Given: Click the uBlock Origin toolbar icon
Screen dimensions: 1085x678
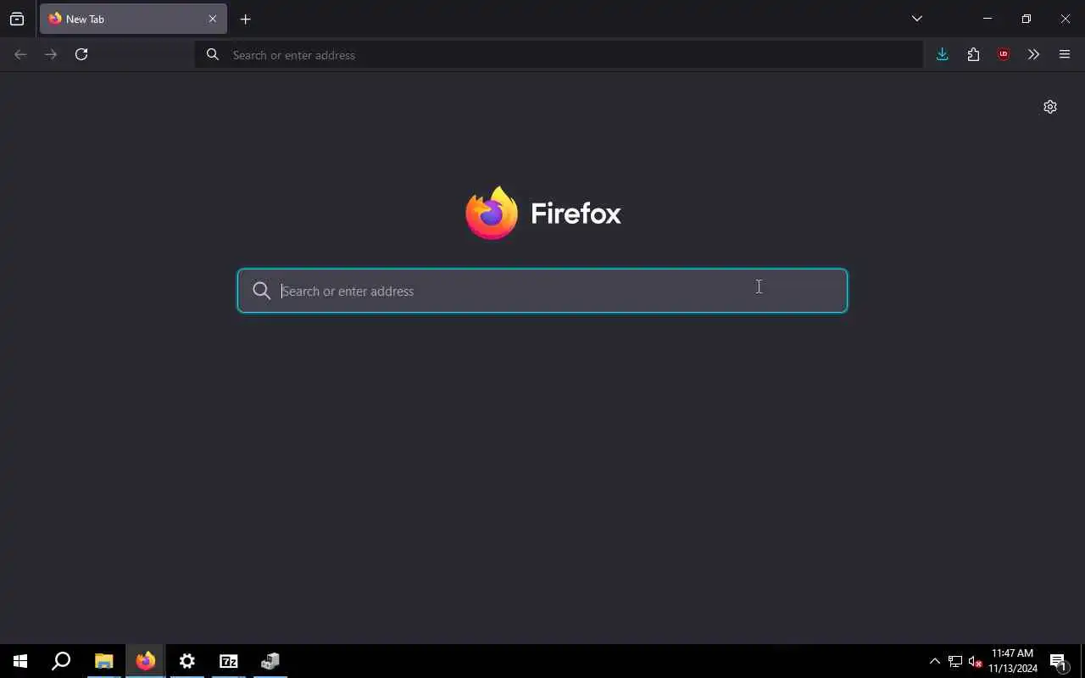Looking at the screenshot, I should pos(1004,54).
